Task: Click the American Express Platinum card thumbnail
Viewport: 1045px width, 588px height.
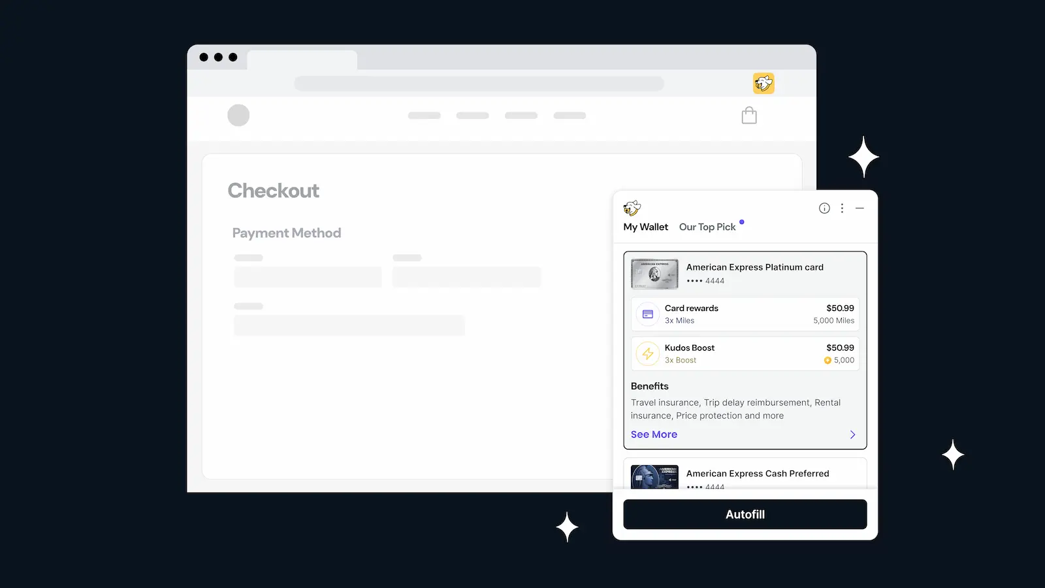Action: point(654,273)
